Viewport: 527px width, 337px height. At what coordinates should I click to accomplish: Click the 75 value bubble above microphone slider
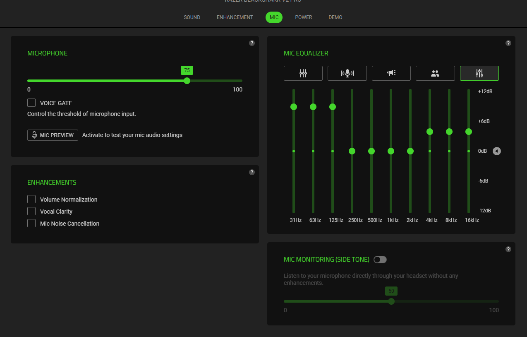187,70
